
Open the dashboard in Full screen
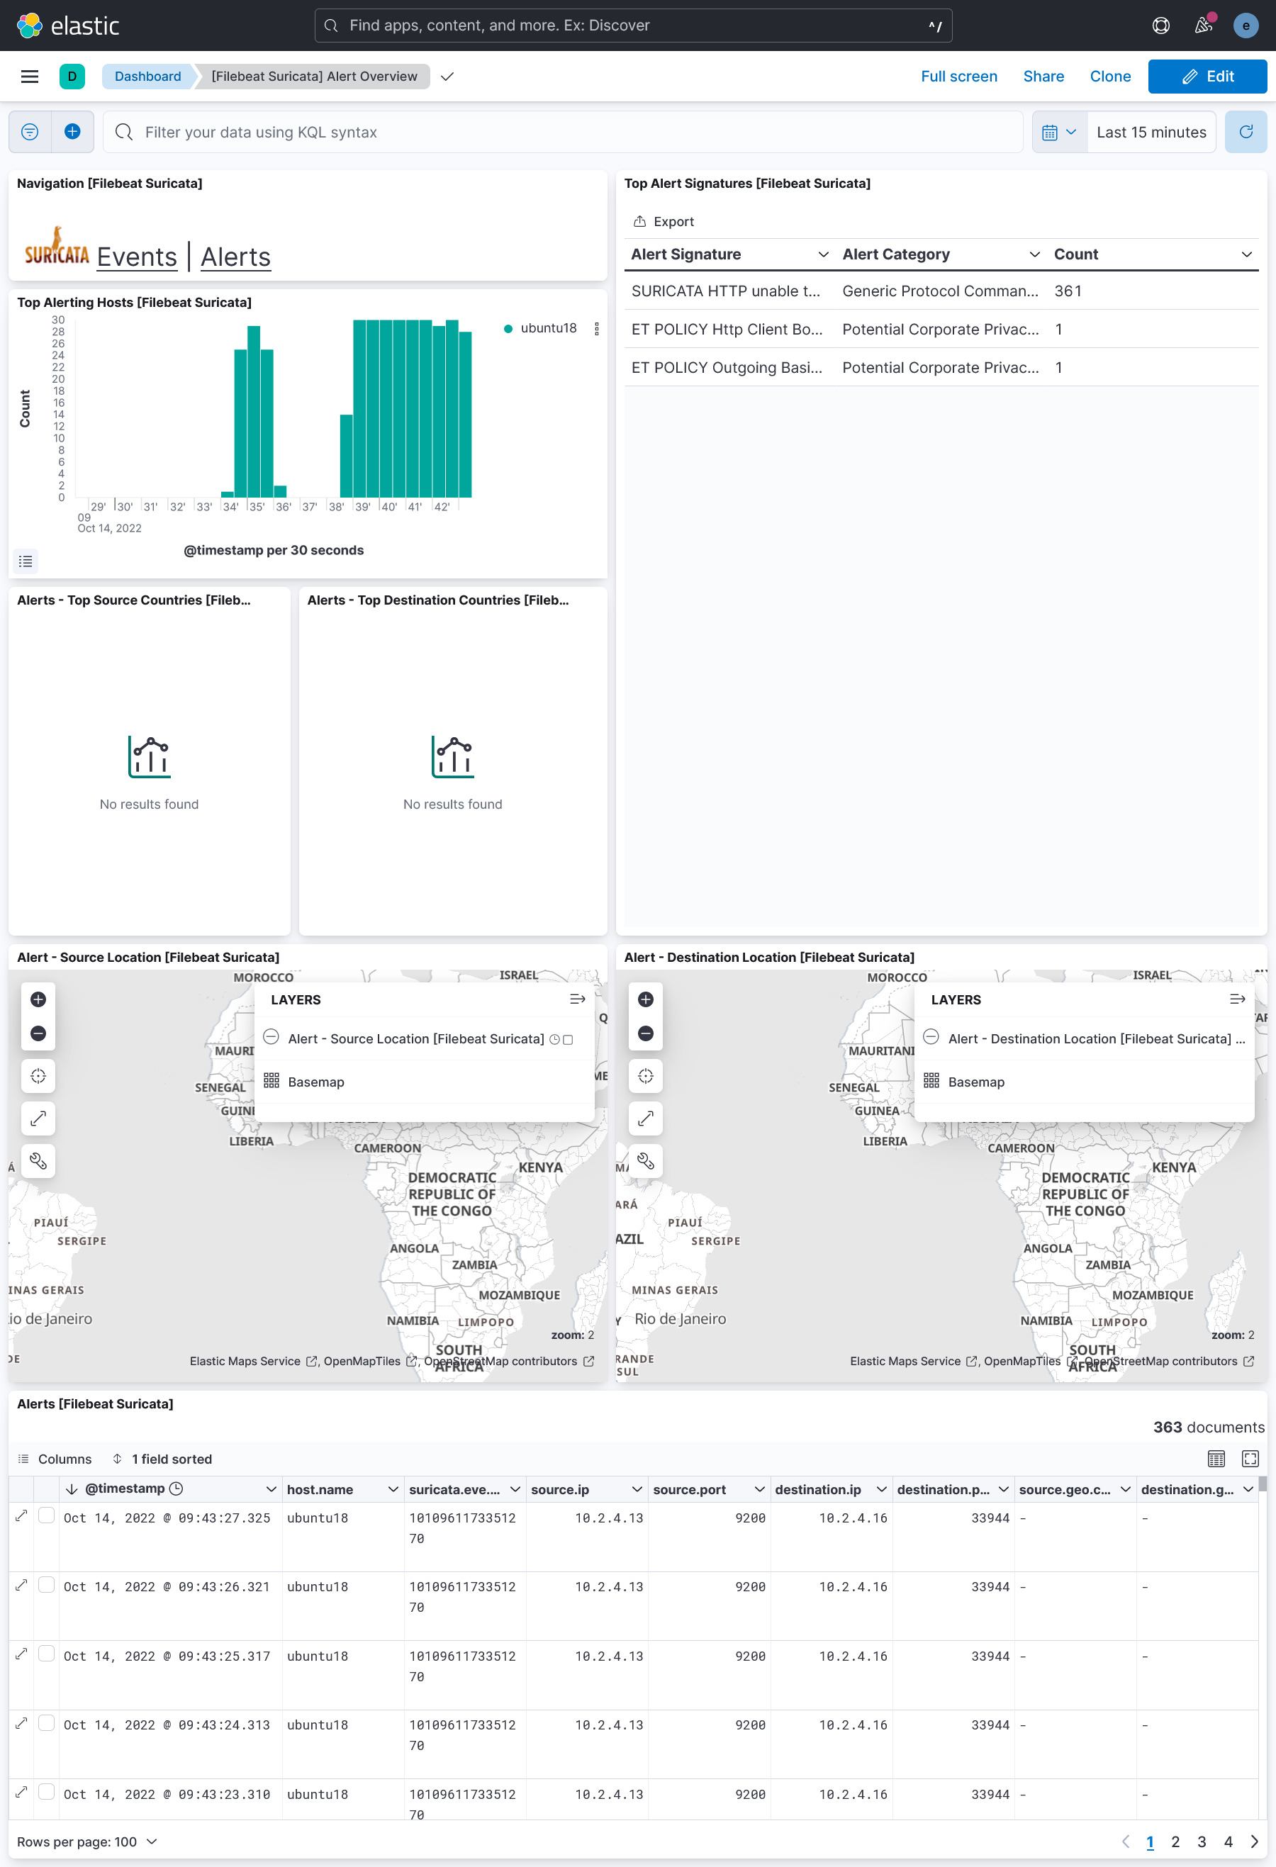pos(958,77)
